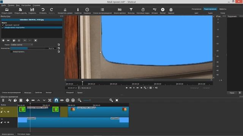Toggle the ripple trim target icon
This screenshot has height=136, width=243.
click(68, 100)
